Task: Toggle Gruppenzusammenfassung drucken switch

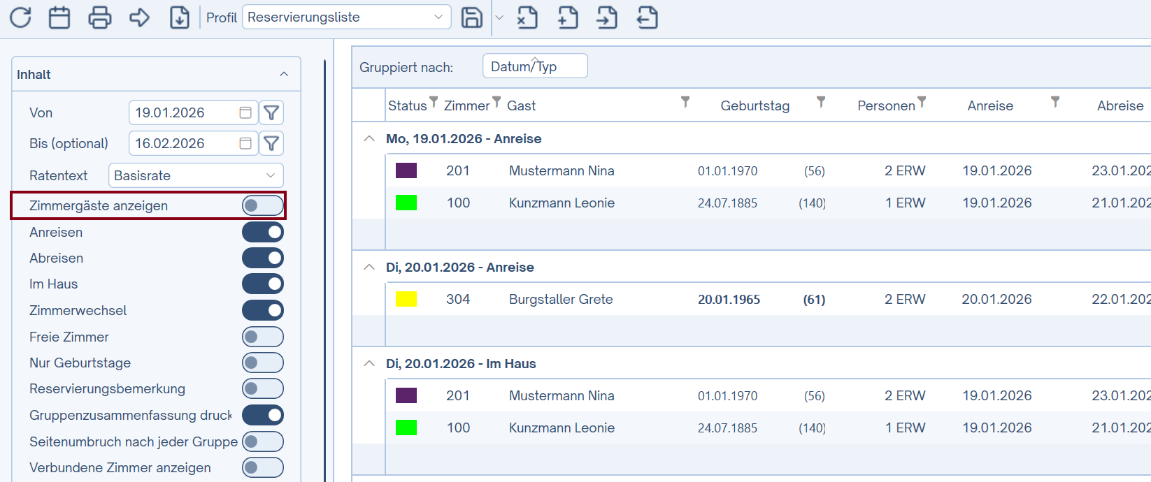Action: [263, 415]
